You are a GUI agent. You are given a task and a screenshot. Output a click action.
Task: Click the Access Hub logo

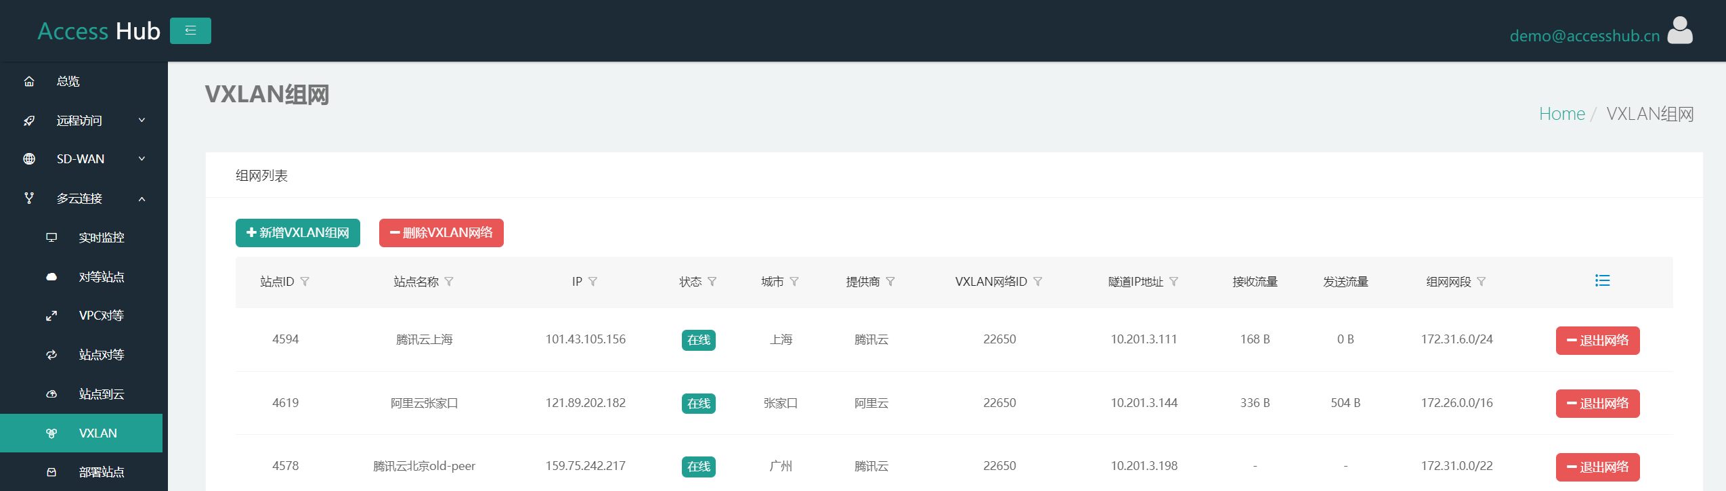99,31
